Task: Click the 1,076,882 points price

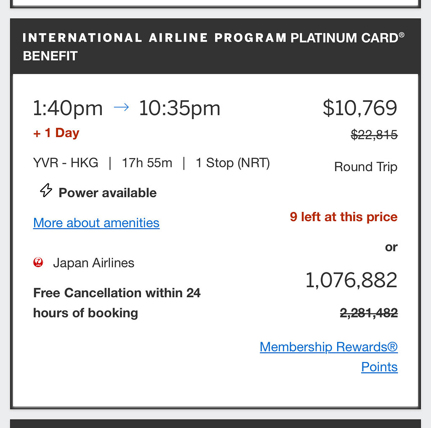Action: pos(351,280)
